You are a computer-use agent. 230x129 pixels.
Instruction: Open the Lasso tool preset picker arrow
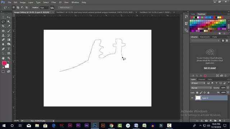[x=9, y=8]
